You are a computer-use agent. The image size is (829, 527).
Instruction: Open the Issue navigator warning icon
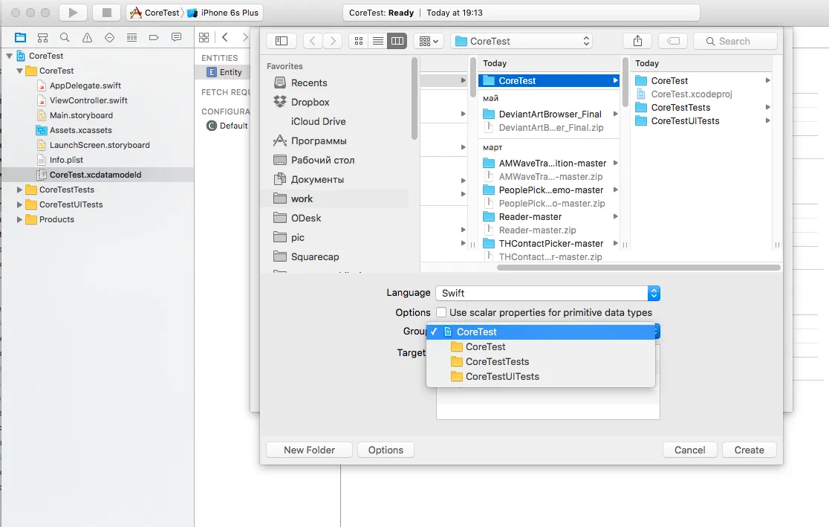click(x=87, y=38)
